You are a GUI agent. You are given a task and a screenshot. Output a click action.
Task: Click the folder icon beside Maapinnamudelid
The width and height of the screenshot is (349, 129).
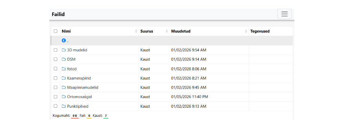(x=64, y=87)
